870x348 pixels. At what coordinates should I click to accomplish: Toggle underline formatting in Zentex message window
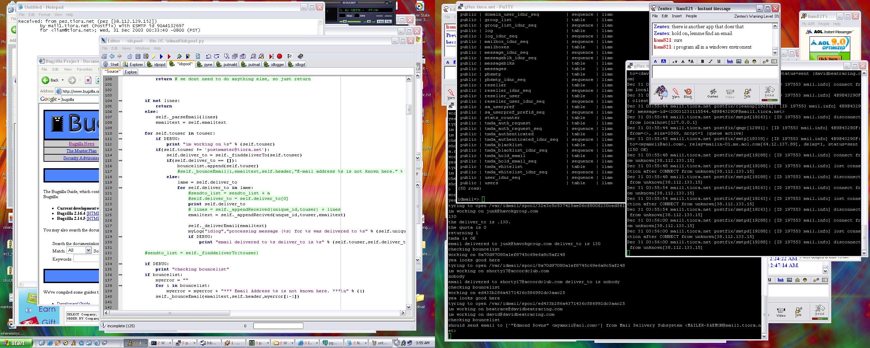[719, 62]
